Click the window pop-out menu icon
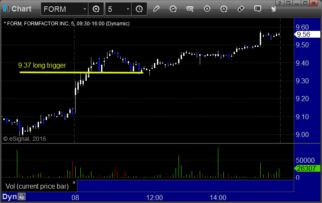This screenshot has width=322, height=203. 288,3
